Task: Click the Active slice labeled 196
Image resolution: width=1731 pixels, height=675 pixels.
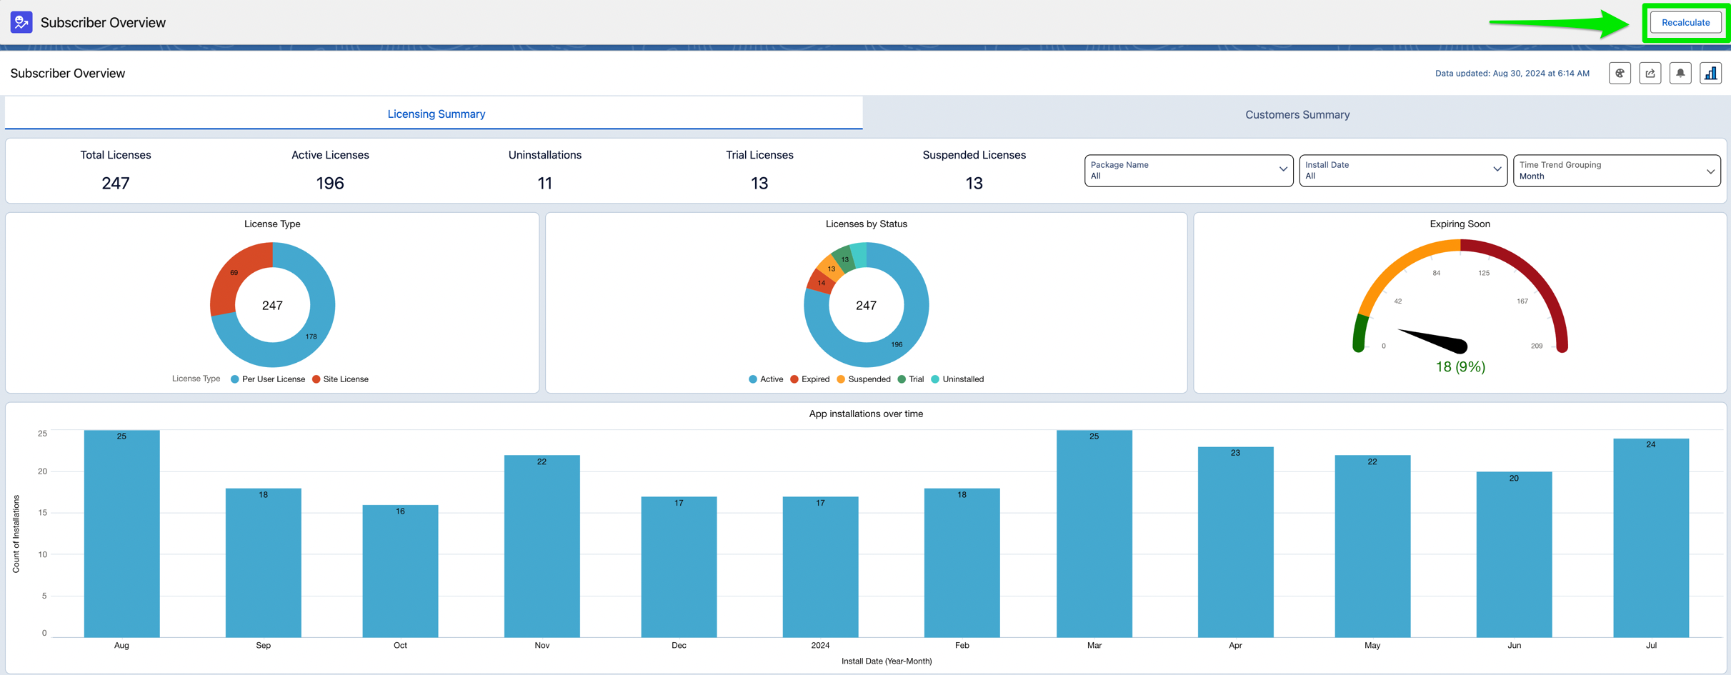Action: pos(897,344)
